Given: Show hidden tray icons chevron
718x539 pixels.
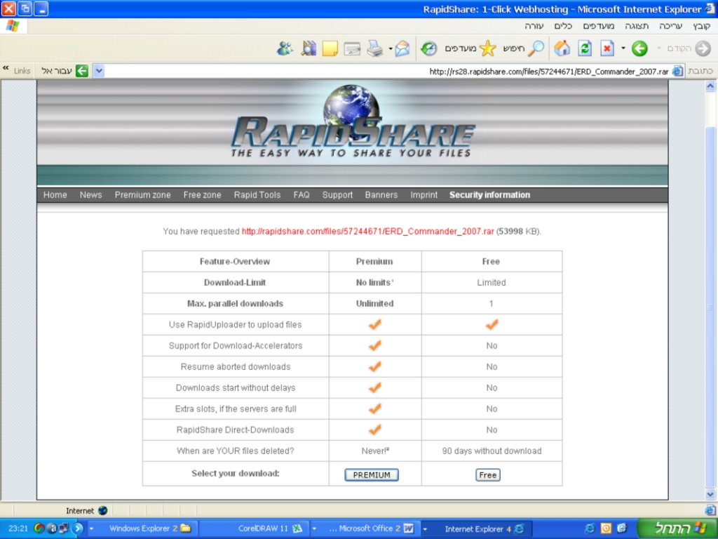Looking at the screenshot, I should pos(77,528).
